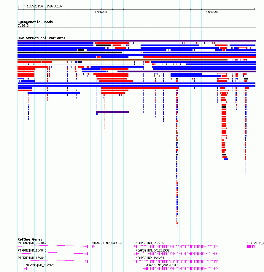
Task: Open the MIR5707|NR_049893 gene label
Action: click(107, 243)
